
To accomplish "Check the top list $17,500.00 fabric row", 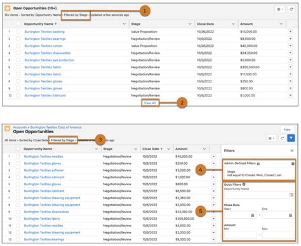I will (x=18, y=74).
